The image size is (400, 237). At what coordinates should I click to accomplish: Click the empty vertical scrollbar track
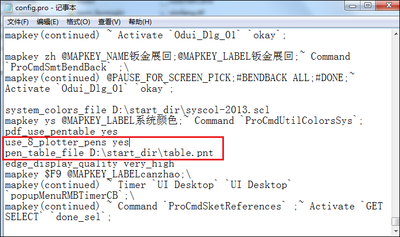coord(395,127)
